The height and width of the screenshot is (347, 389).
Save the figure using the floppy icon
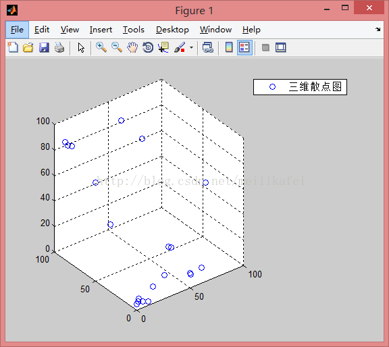(44, 47)
